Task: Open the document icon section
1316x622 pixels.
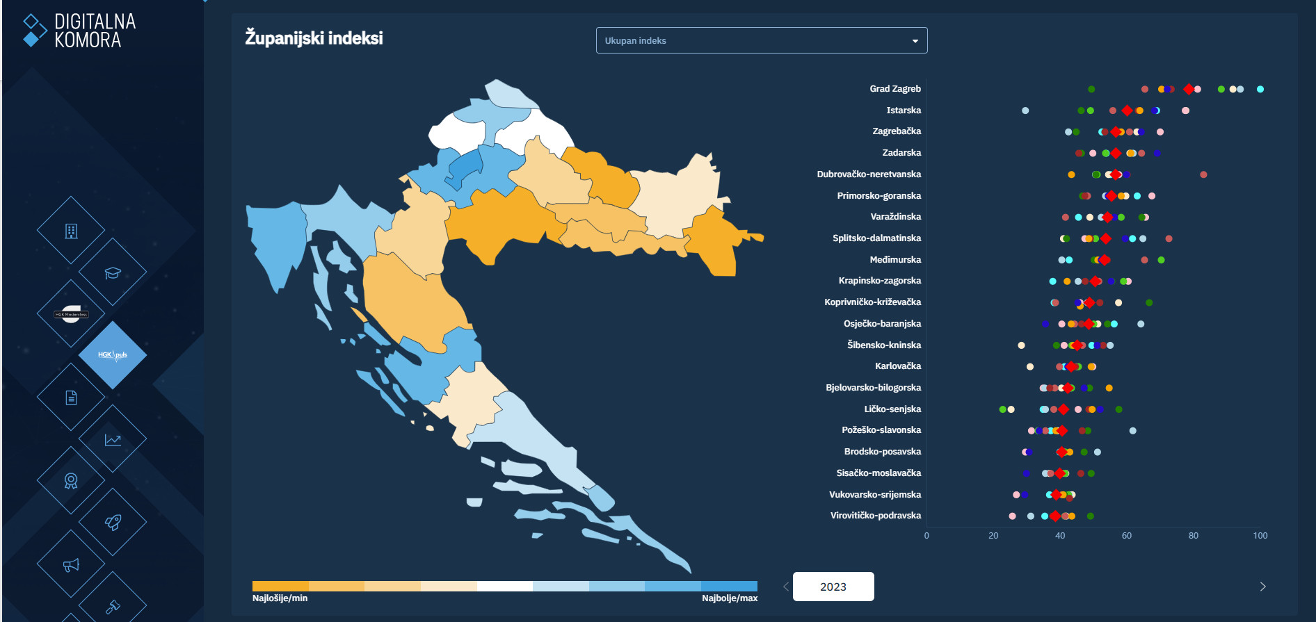Action: 71,398
